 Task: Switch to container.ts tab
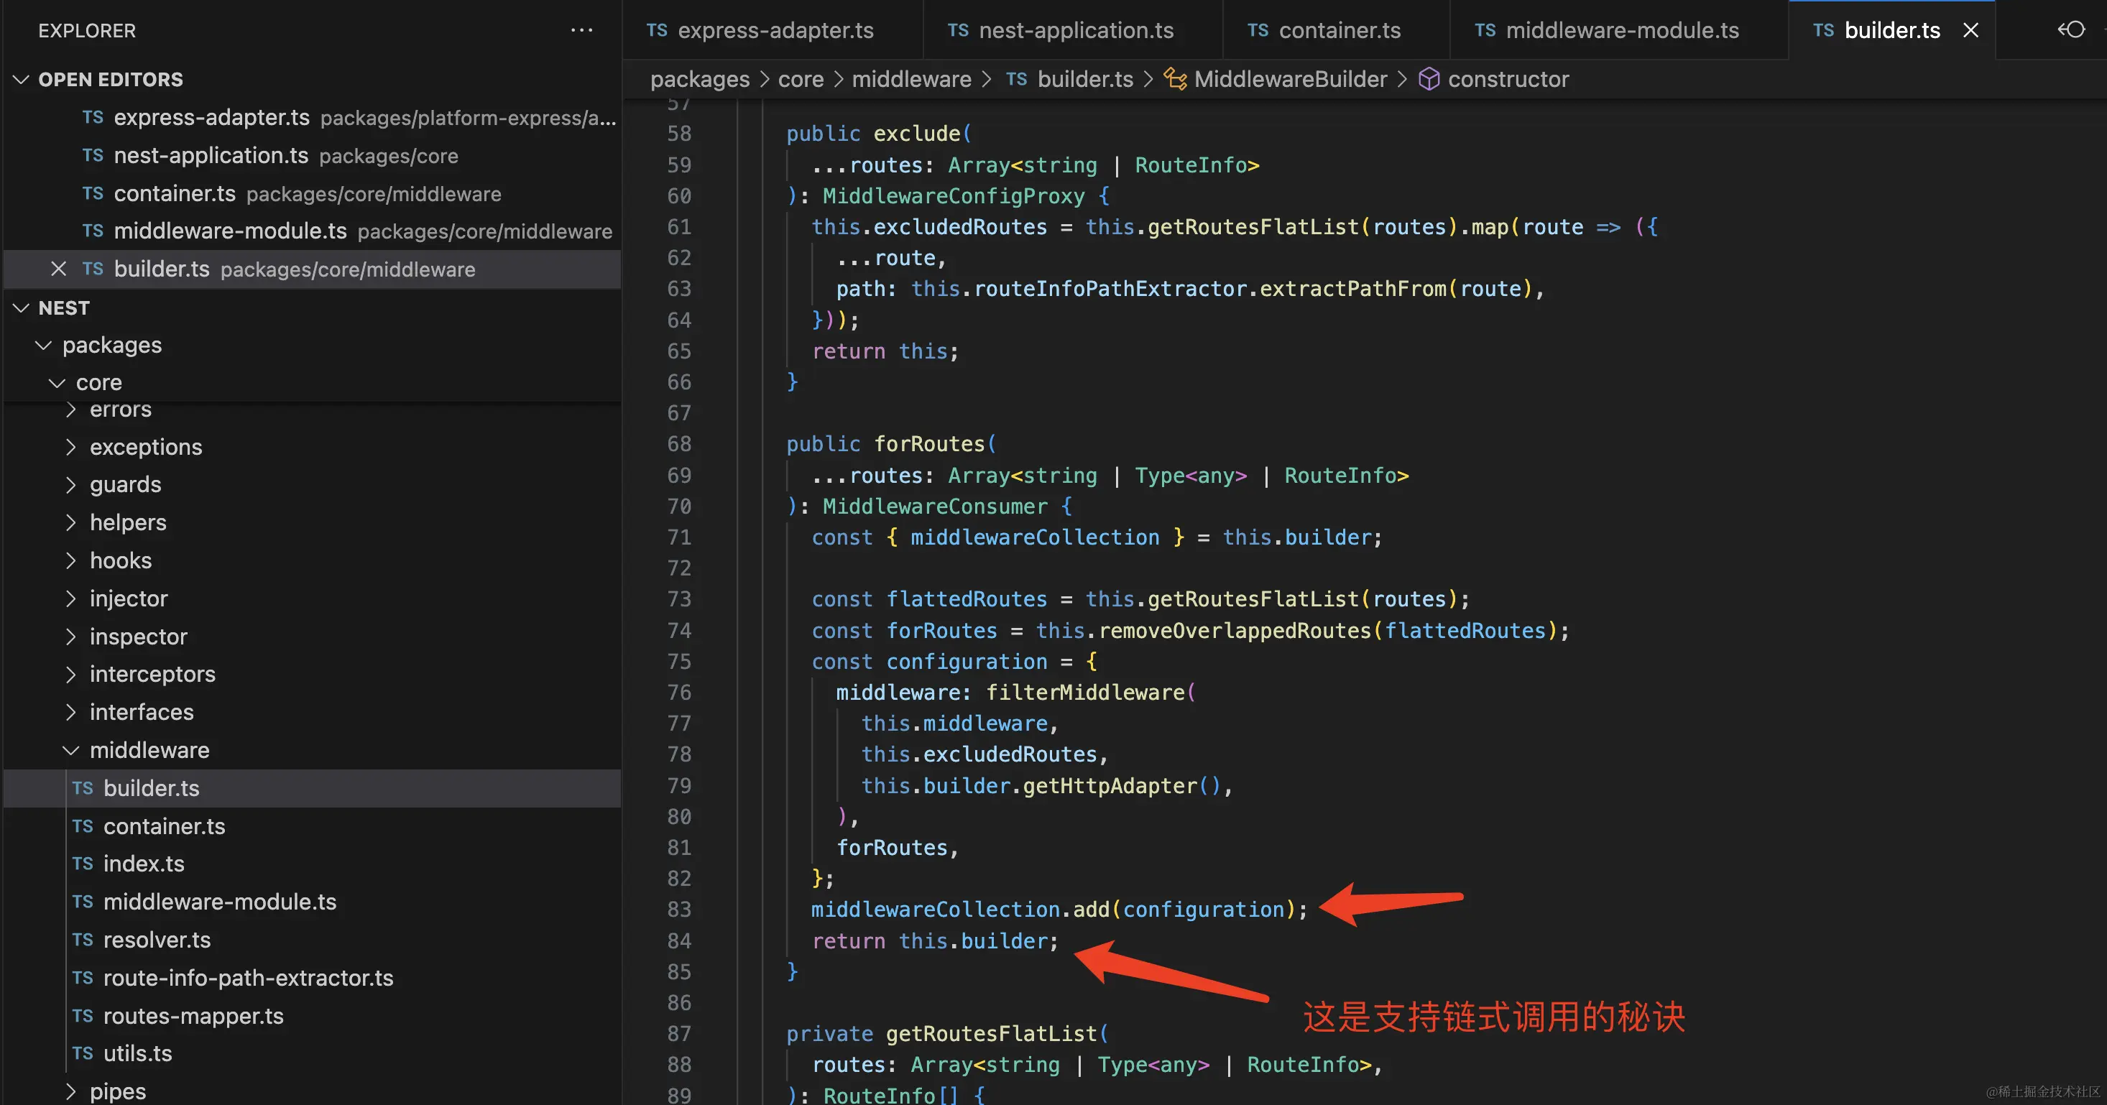(1337, 30)
